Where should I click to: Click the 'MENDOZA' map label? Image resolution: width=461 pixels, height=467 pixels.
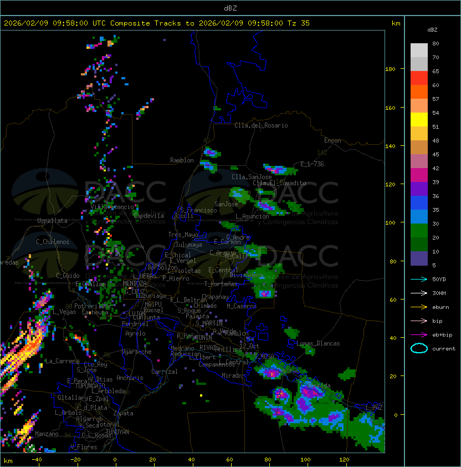[135, 283]
